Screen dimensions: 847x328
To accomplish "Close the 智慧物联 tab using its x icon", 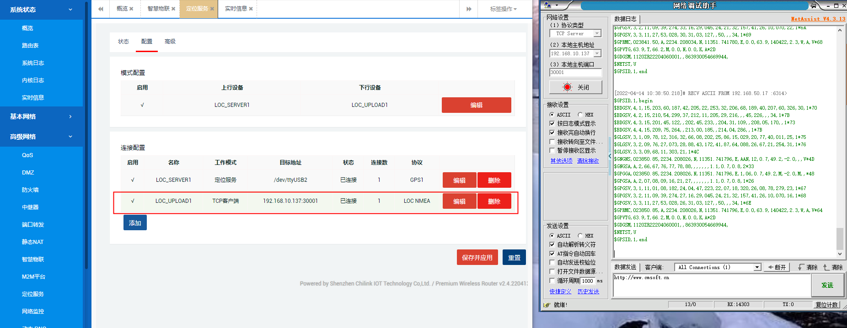I will [x=173, y=9].
